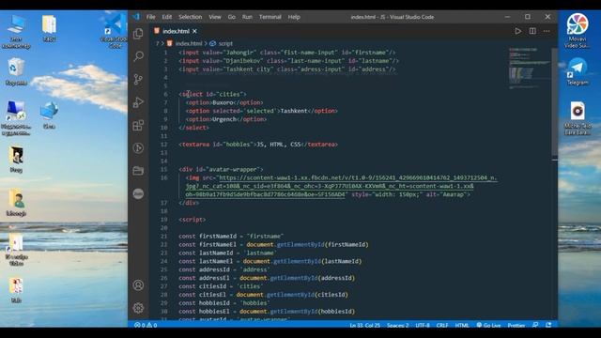
Task: Open the Explorer view in activity bar
Action: point(138,34)
